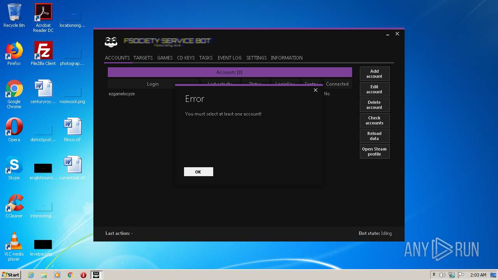Open the FileZilla Client desktop icon
Image resolution: width=498 pixels, height=280 pixels.
[43, 54]
